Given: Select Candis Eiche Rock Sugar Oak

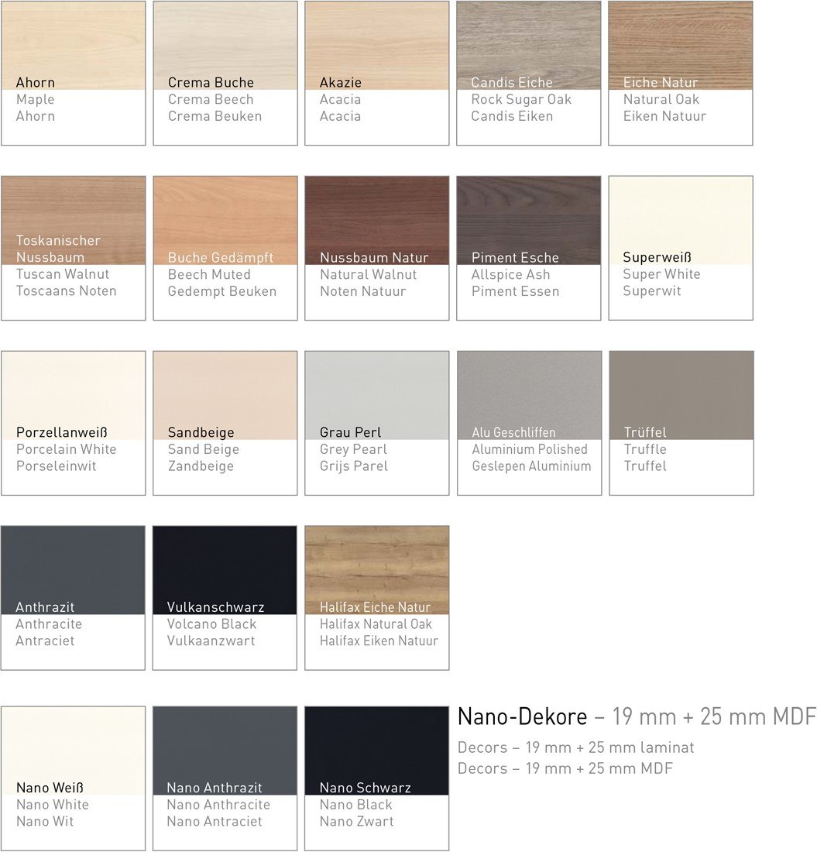Looking at the screenshot, I should 528,46.
